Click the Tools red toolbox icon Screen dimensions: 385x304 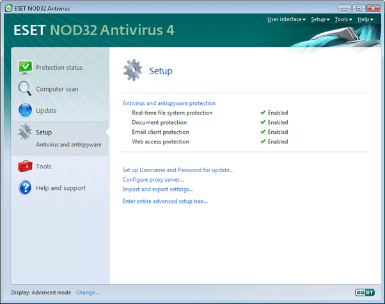pyautogui.click(x=25, y=166)
